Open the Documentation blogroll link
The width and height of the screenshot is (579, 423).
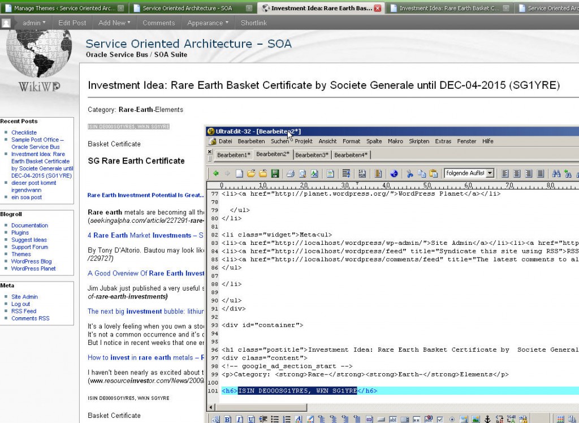[x=29, y=225]
